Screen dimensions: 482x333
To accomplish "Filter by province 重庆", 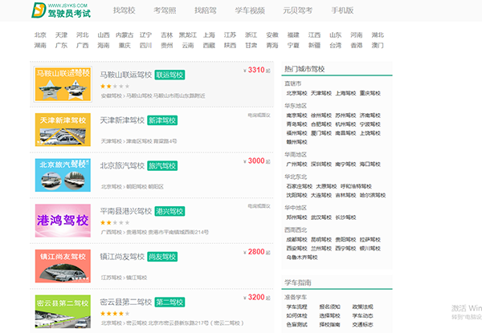I will pos(125,46).
